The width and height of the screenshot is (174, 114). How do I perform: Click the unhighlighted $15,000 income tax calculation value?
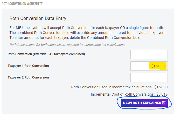[x=161, y=87]
